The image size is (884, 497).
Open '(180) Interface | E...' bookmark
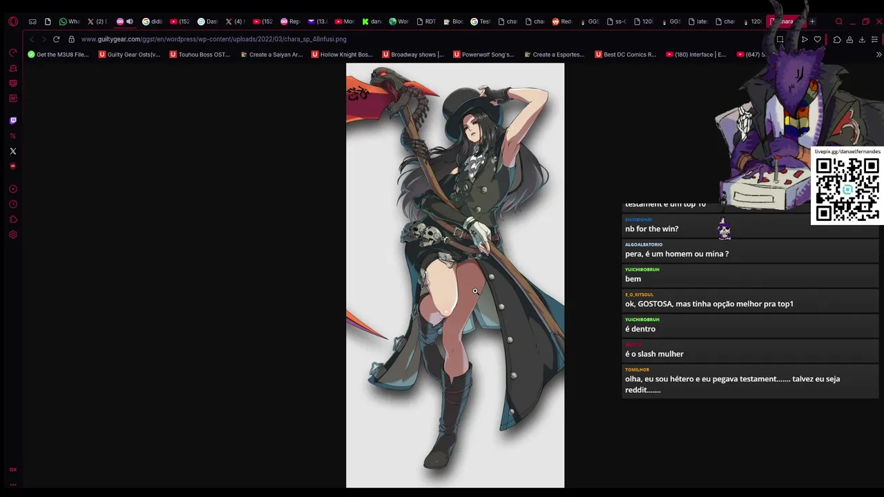tap(696, 55)
